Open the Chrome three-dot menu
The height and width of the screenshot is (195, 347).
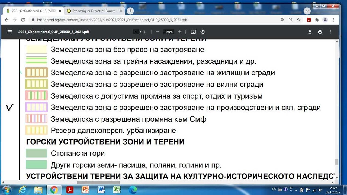tap(333, 20)
